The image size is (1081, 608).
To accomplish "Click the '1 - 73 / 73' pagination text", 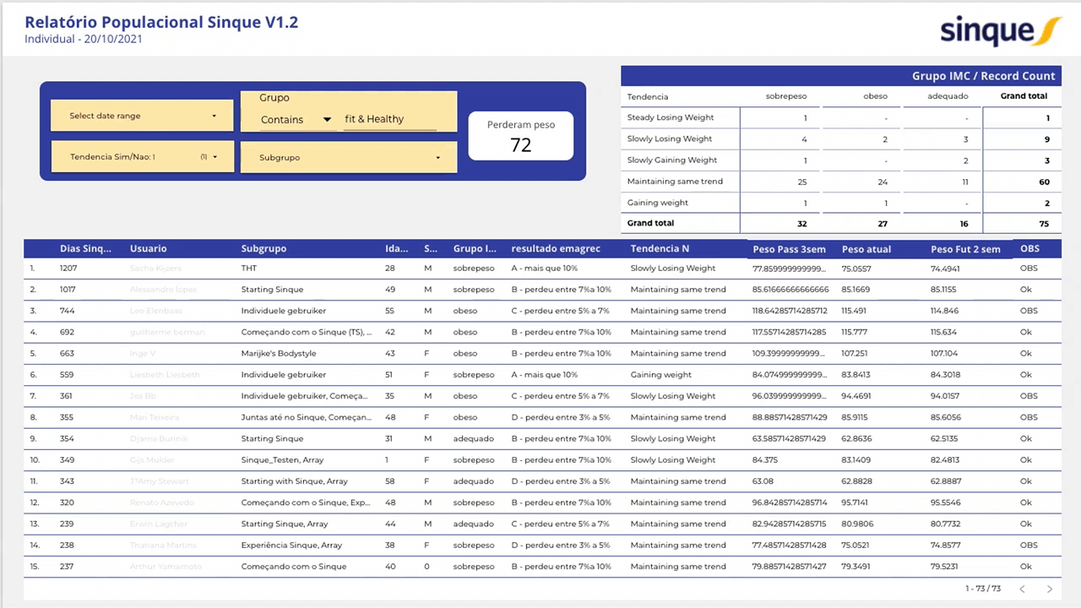I will 983,589.
